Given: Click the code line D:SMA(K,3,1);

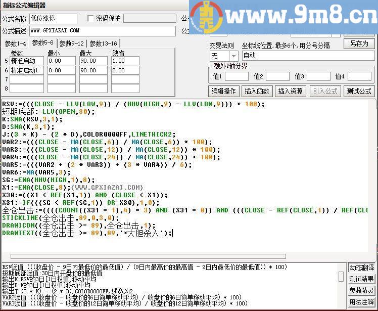Looking at the screenshot, I should [x=28, y=127].
